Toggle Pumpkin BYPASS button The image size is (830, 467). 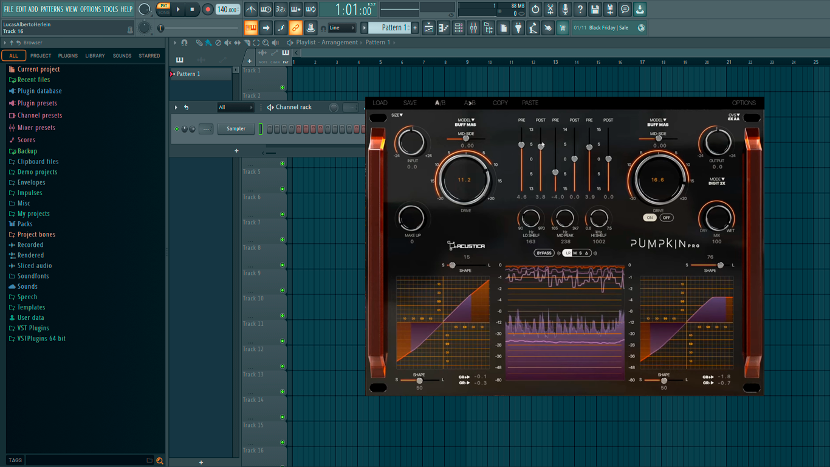click(x=544, y=253)
